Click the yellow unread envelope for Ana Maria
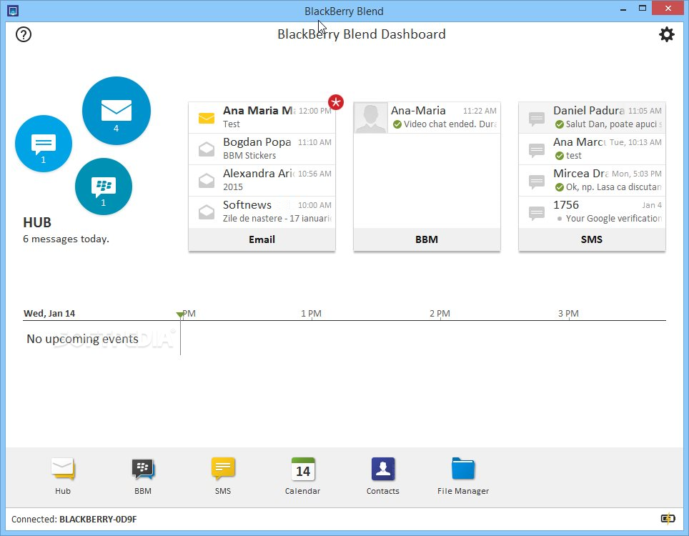Screen dimensions: 689x536 [207, 118]
